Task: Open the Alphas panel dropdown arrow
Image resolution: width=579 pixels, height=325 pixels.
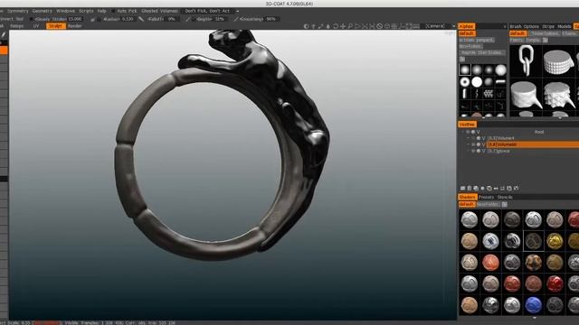Action: (505, 26)
